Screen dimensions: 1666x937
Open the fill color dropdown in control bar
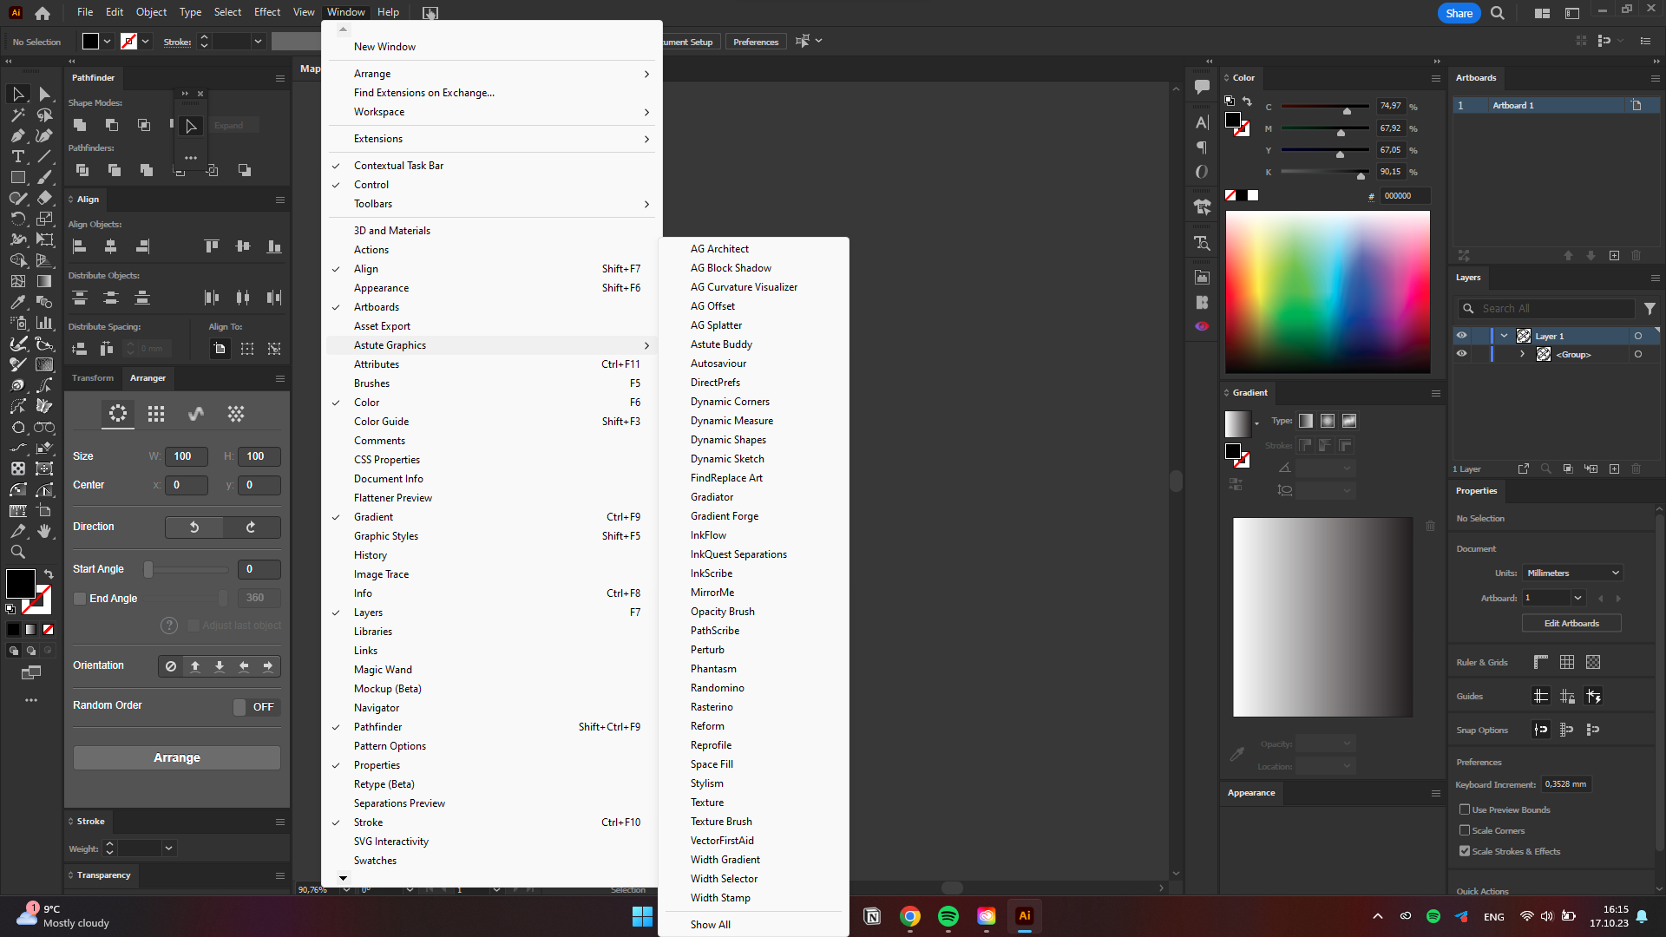pyautogui.click(x=108, y=42)
